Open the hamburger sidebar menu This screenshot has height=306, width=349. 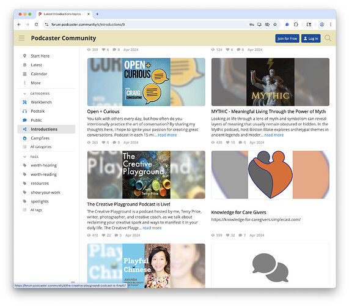pyautogui.click(x=21, y=38)
